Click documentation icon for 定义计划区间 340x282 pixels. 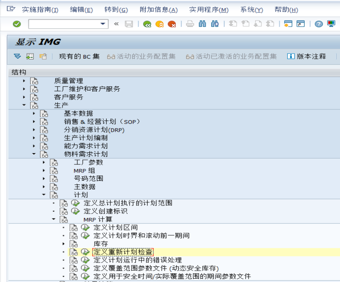click(74, 227)
